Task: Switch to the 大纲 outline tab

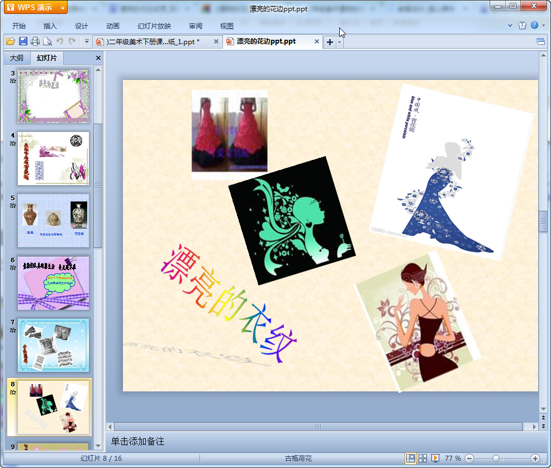Action: (17, 58)
